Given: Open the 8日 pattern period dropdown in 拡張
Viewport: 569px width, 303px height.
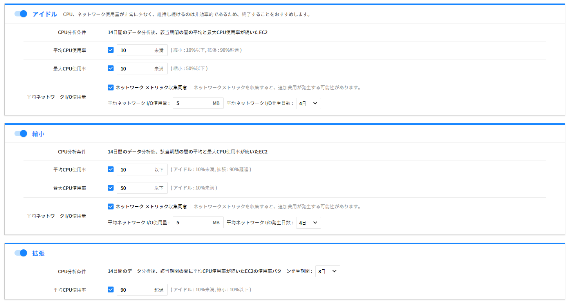Looking at the screenshot, I should click(x=328, y=271).
